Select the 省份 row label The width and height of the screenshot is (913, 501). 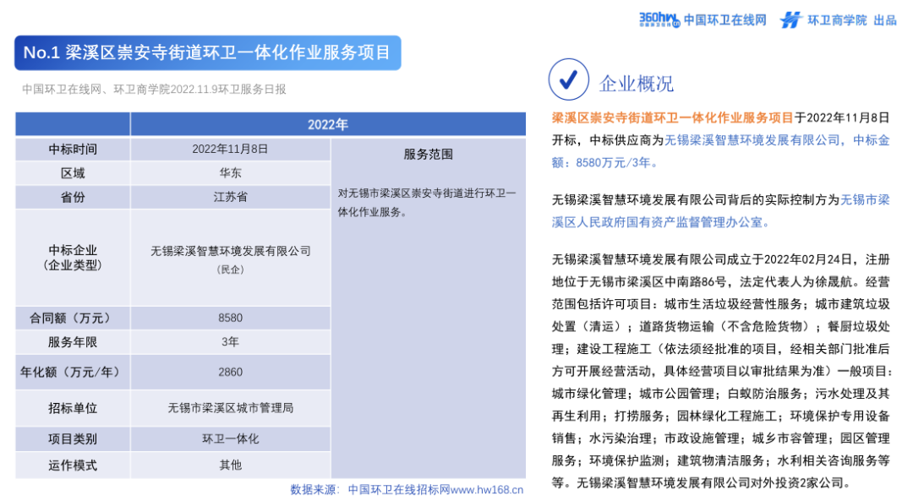(x=73, y=197)
